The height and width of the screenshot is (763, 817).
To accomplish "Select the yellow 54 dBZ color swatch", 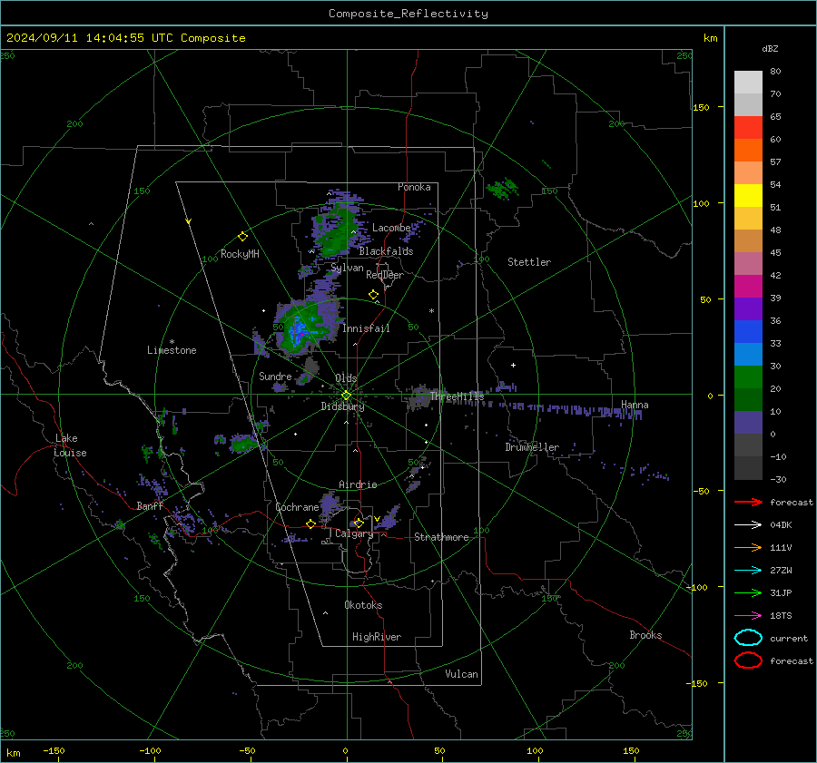I will point(748,196).
